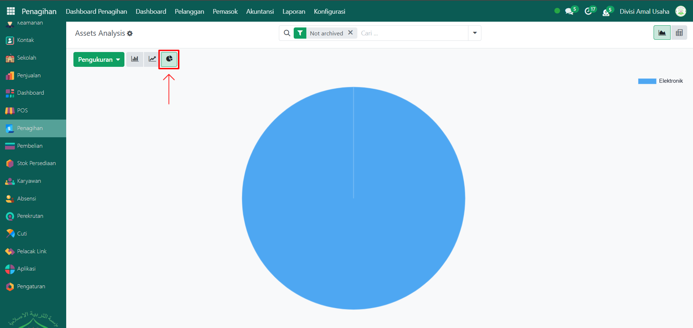Image resolution: width=693 pixels, height=328 pixels.
Task: Remove the Not archived filter
Action: point(350,33)
